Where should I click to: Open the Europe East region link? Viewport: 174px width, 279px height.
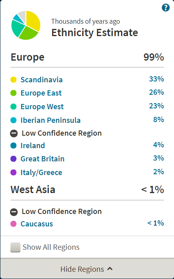tap(41, 93)
